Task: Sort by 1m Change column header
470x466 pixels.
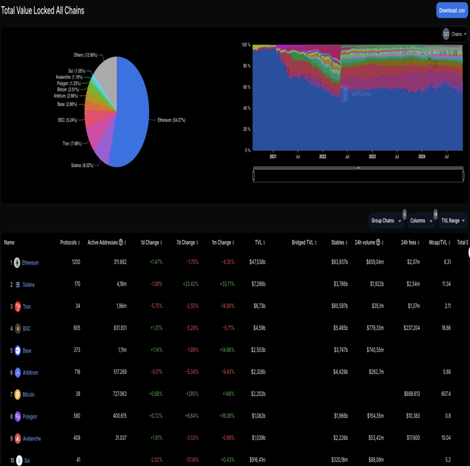Action: [x=223, y=242]
